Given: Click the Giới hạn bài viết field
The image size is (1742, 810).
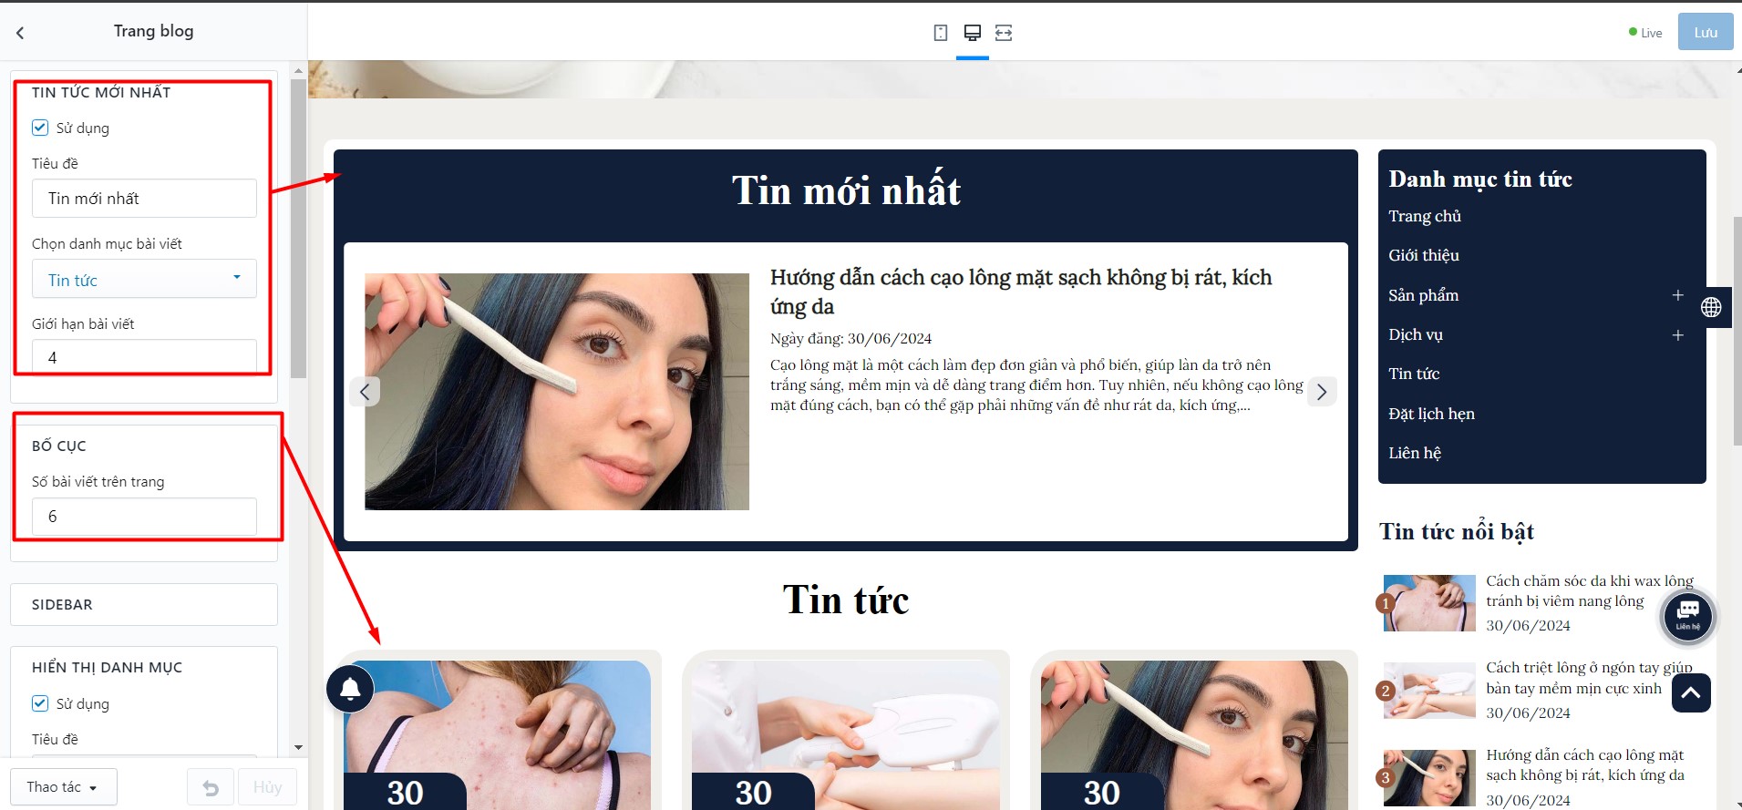Looking at the screenshot, I should [x=144, y=357].
